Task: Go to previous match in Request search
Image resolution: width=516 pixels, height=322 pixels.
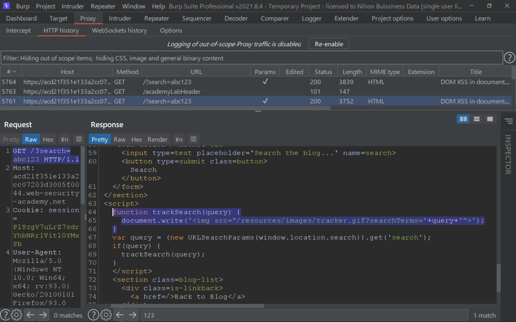Action: (30, 315)
